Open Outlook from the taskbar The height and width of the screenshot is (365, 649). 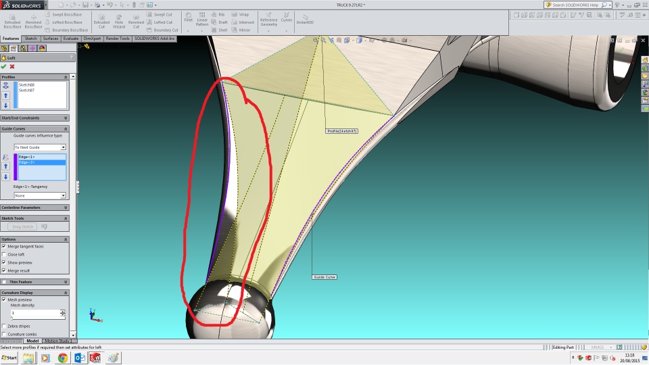pyautogui.click(x=80, y=358)
